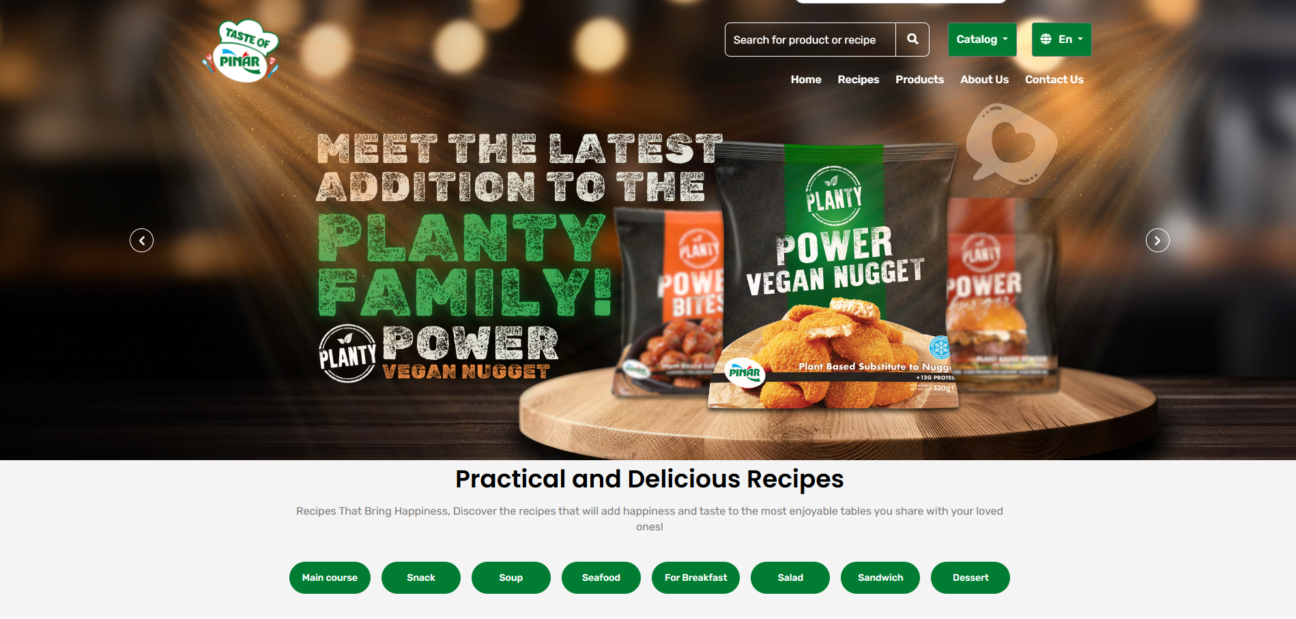This screenshot has width=1296, height=619.
Task: Filter recipes by Main course
Action: pos(330,577)
